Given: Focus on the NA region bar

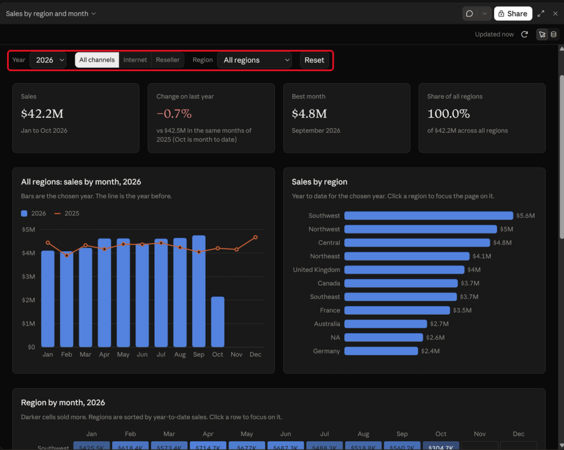Looking at the screenshot, I should click(384, 338).
